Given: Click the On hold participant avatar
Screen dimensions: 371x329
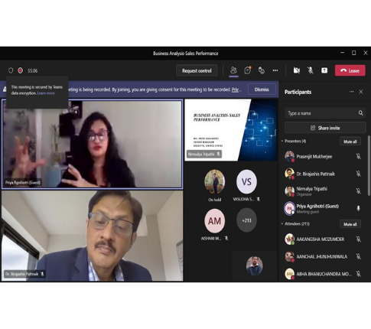Looking at the screenshot, I should [214, 181].
